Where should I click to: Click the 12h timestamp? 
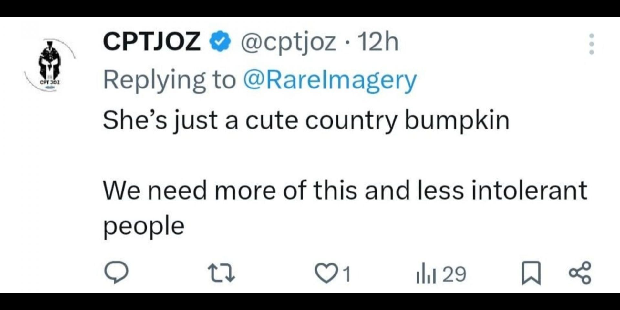[378, 42]
